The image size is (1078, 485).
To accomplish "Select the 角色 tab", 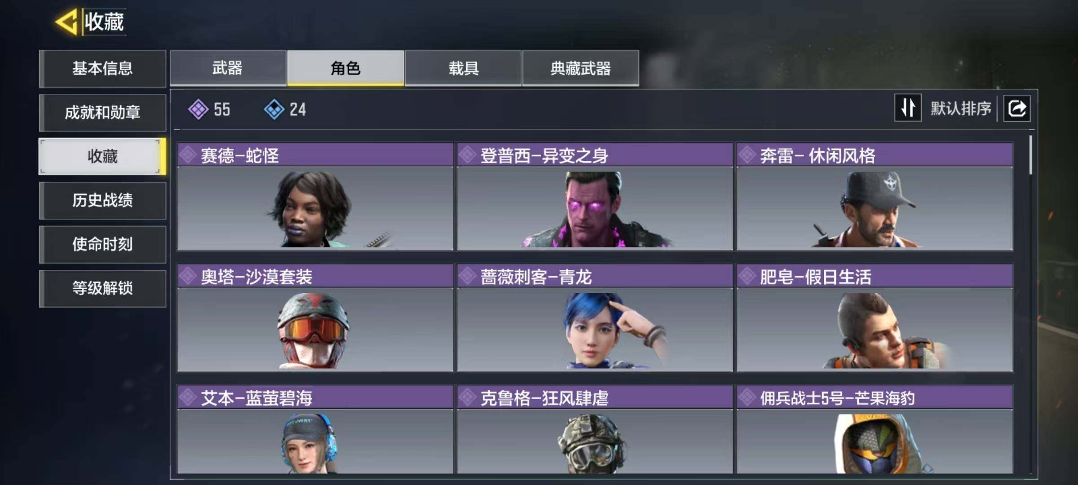I will tap(345, 68).
